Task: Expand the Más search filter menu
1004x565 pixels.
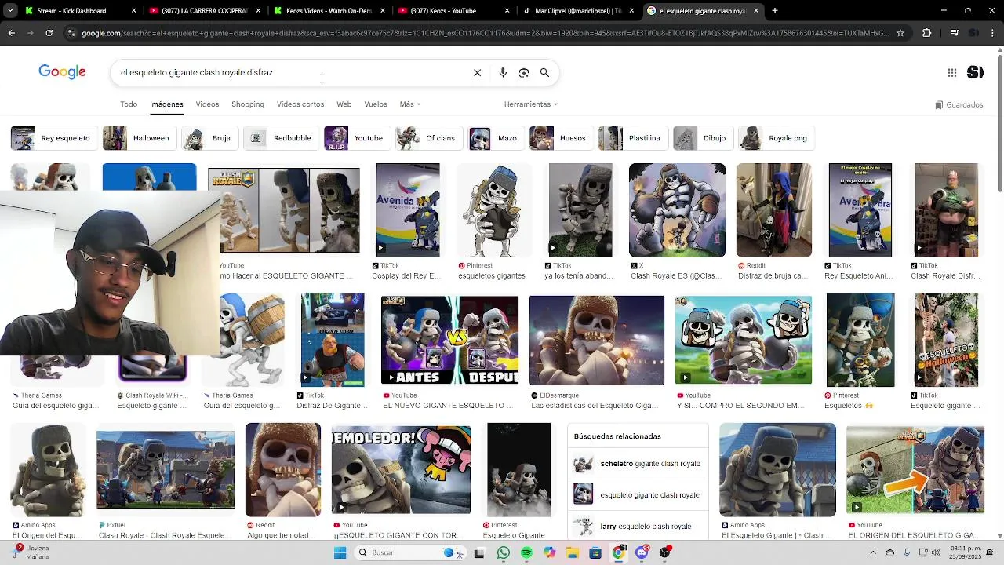Action: 410,104
